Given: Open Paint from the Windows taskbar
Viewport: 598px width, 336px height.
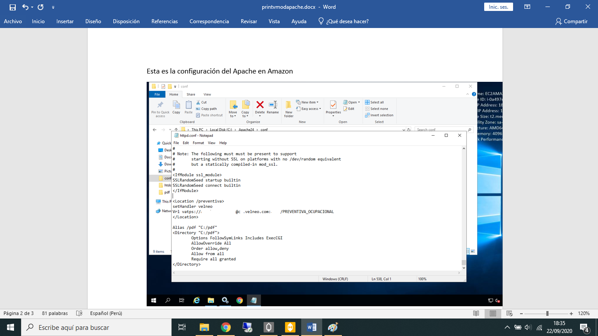Looking at the screenshot, I should point(333,327).
